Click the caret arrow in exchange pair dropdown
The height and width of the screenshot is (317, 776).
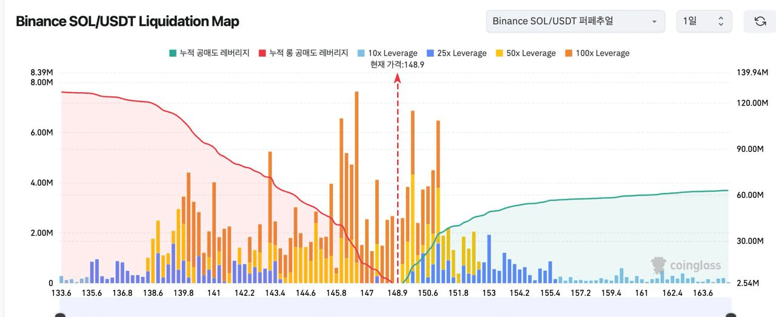point(654,22)
